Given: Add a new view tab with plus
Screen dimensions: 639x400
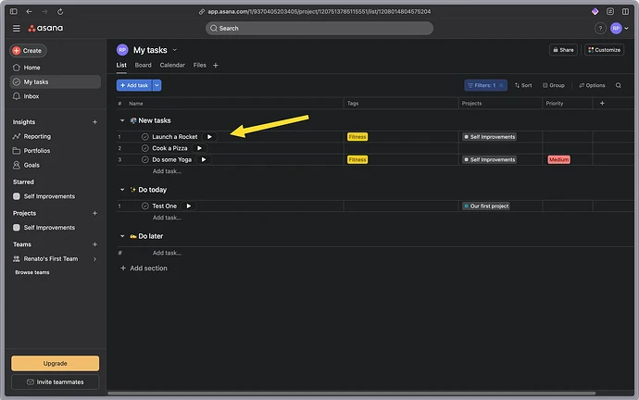Looking at the screenshot, I should tap(216, 65).
